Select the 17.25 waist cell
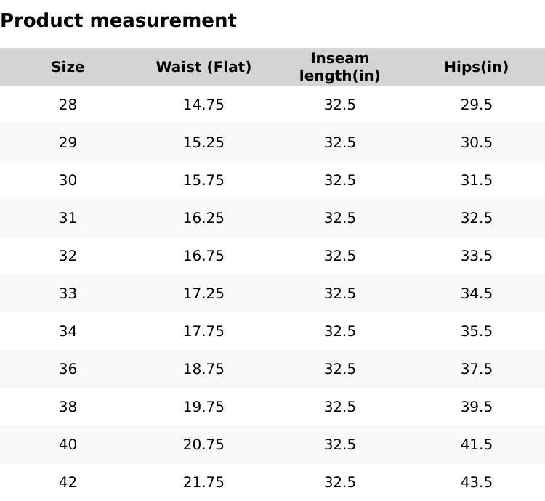 pos(203,293)
